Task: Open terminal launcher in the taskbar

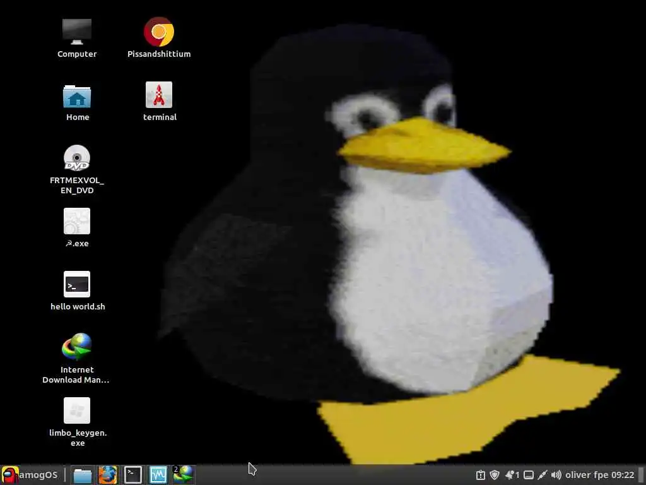Action: (133, 475)
